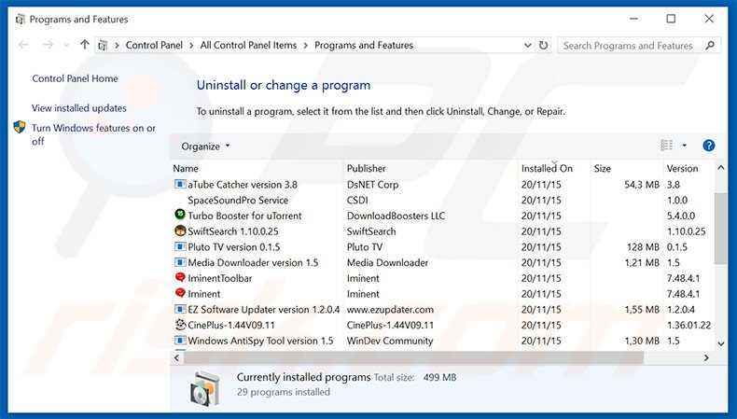Go to All Control Panel Items breadcrumb
This screenshot has width=737, height=419.
click(x=248, y=45)
